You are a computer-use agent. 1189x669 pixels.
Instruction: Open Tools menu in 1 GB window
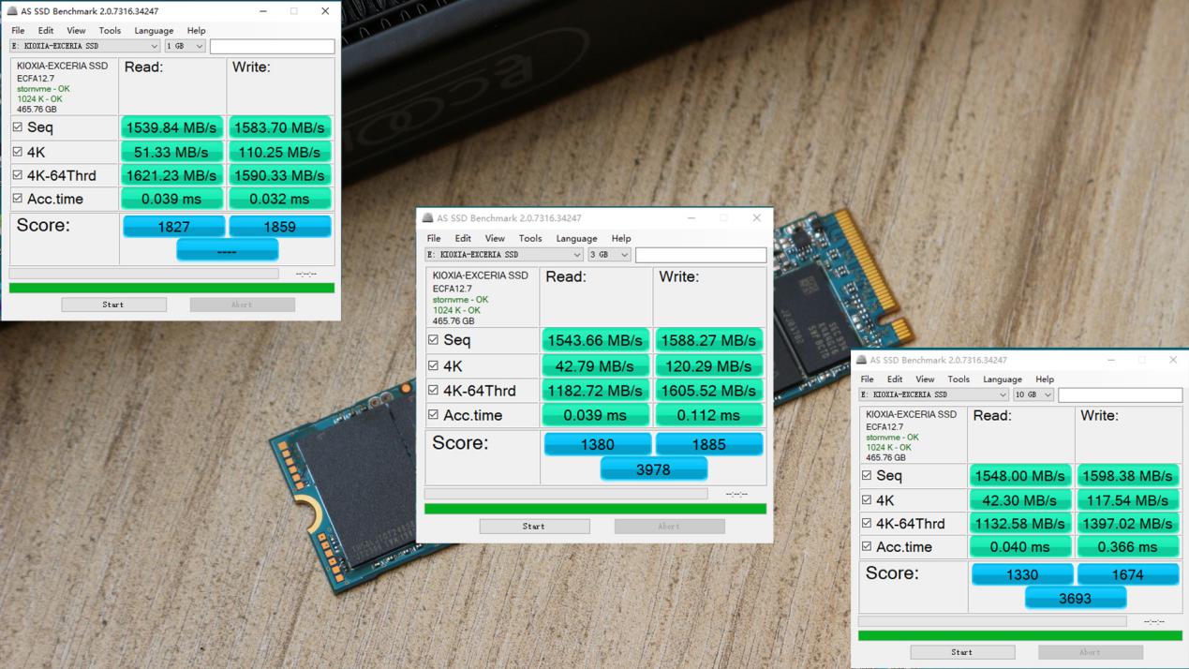point(110,31)
